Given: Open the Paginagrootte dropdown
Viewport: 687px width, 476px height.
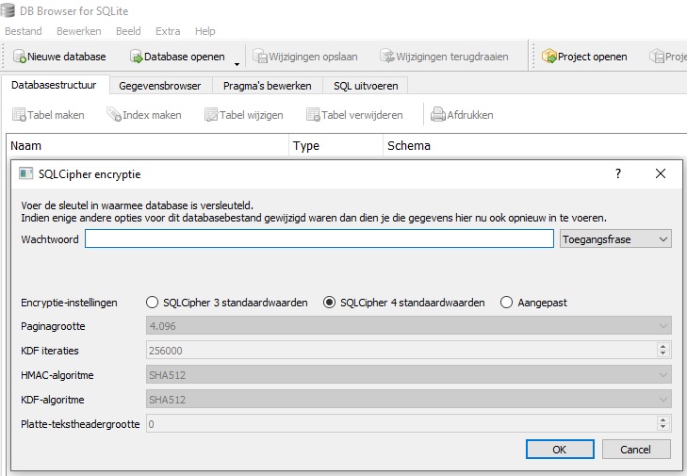Looking at the screenshot, I should [x=408, y=326].
